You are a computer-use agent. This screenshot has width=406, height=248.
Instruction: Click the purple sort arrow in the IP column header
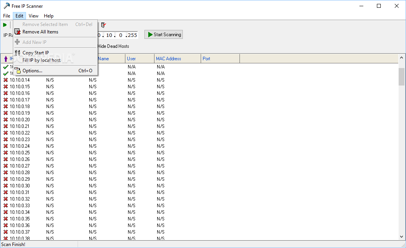[x=6, y=59]
